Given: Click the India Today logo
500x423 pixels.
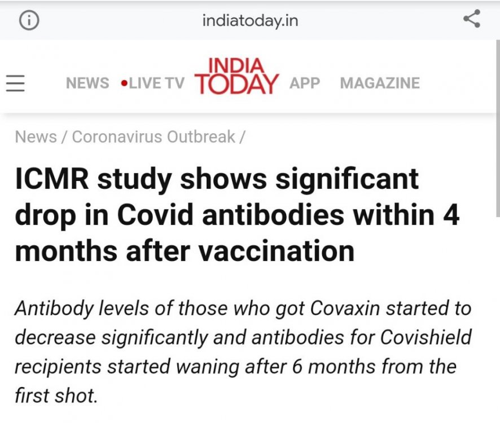Looking at the screenshot, I should pos(236,76).
